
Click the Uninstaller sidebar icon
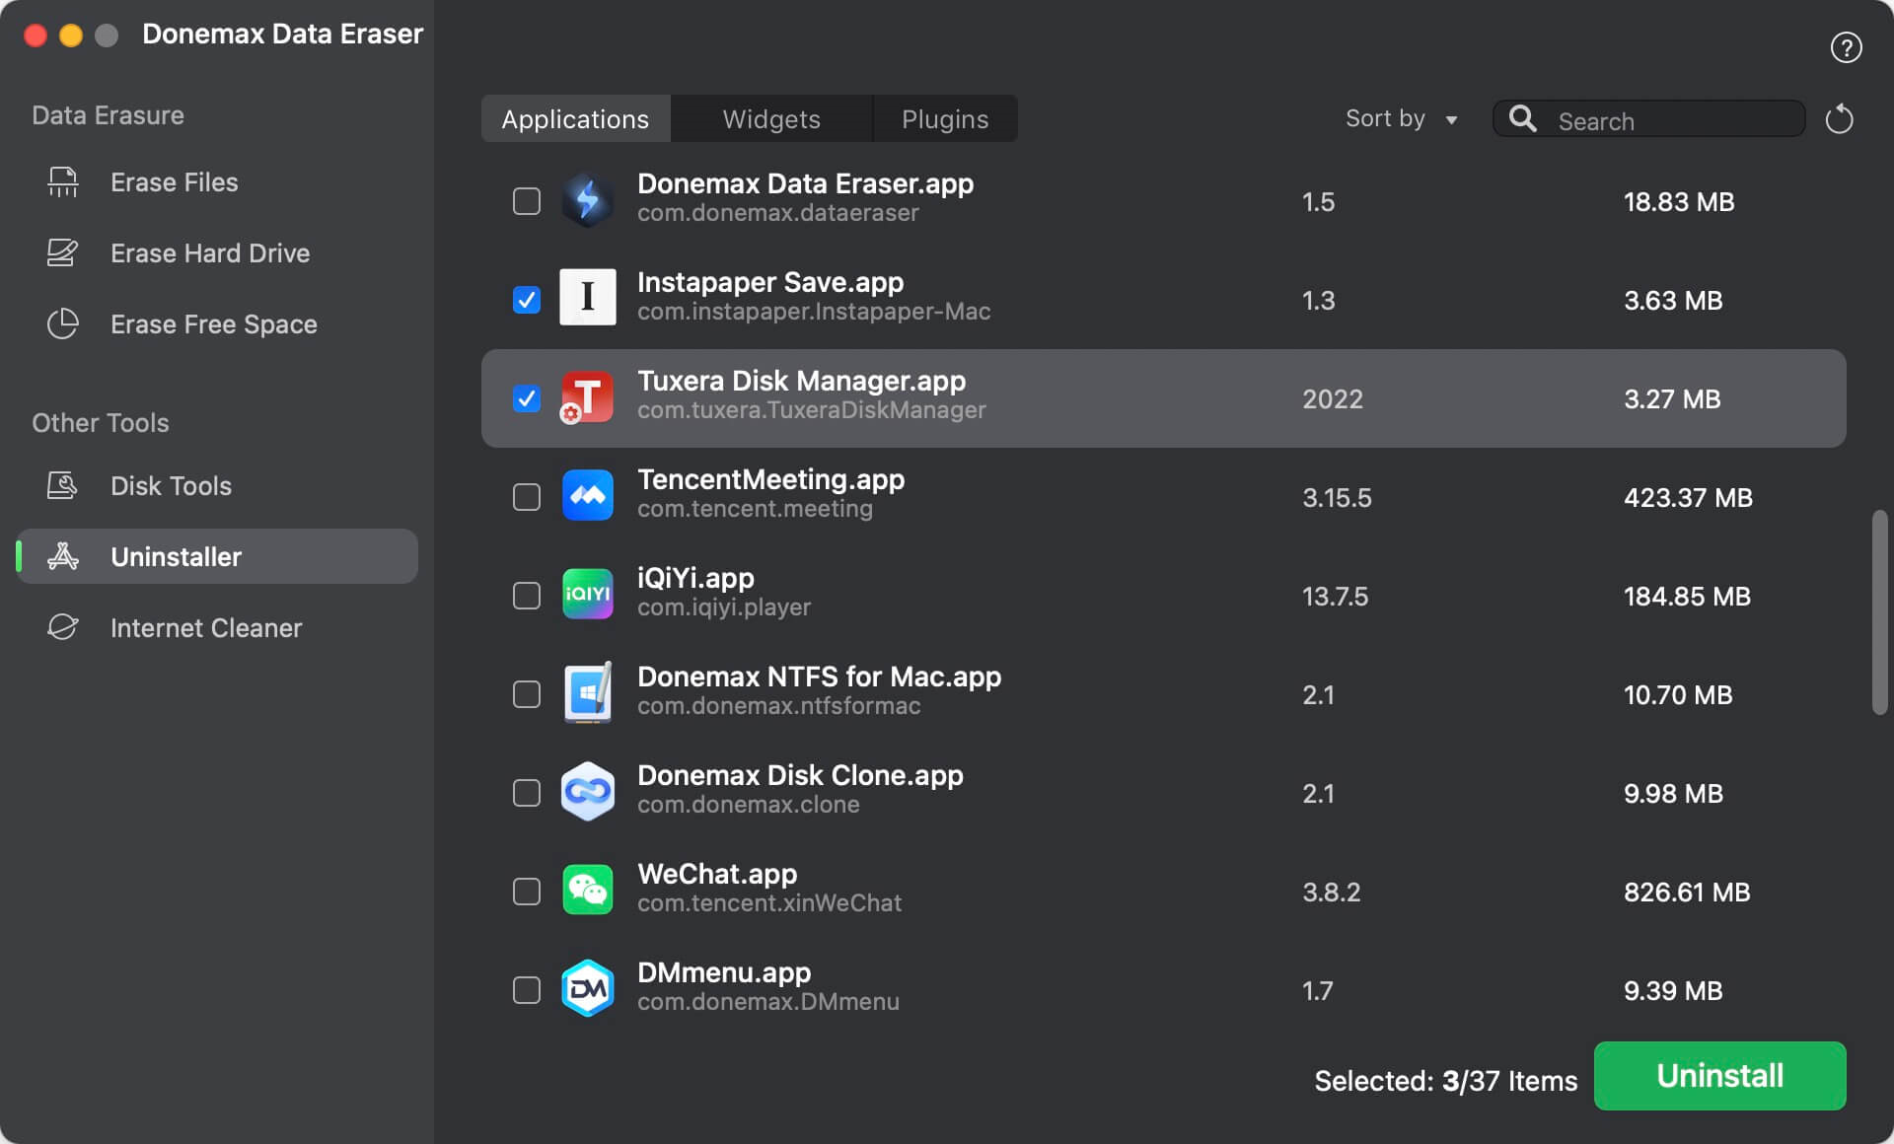(x=63, y=557)
